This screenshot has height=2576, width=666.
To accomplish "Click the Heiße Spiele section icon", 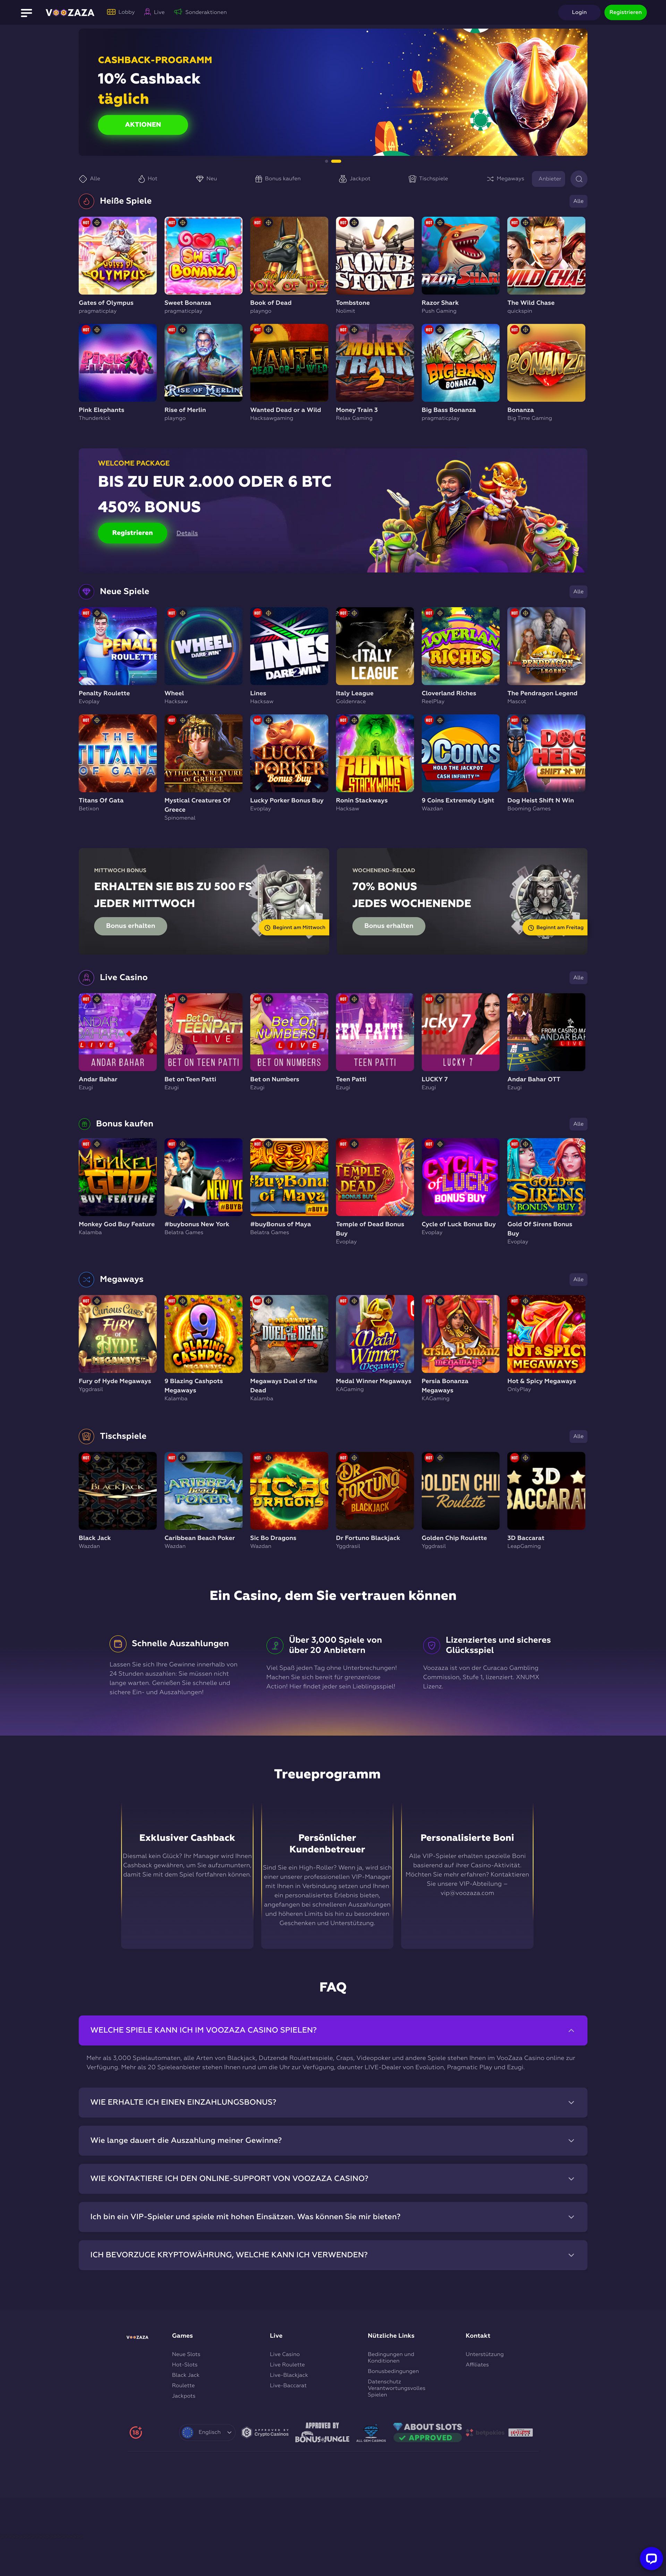I will [86, 201].
